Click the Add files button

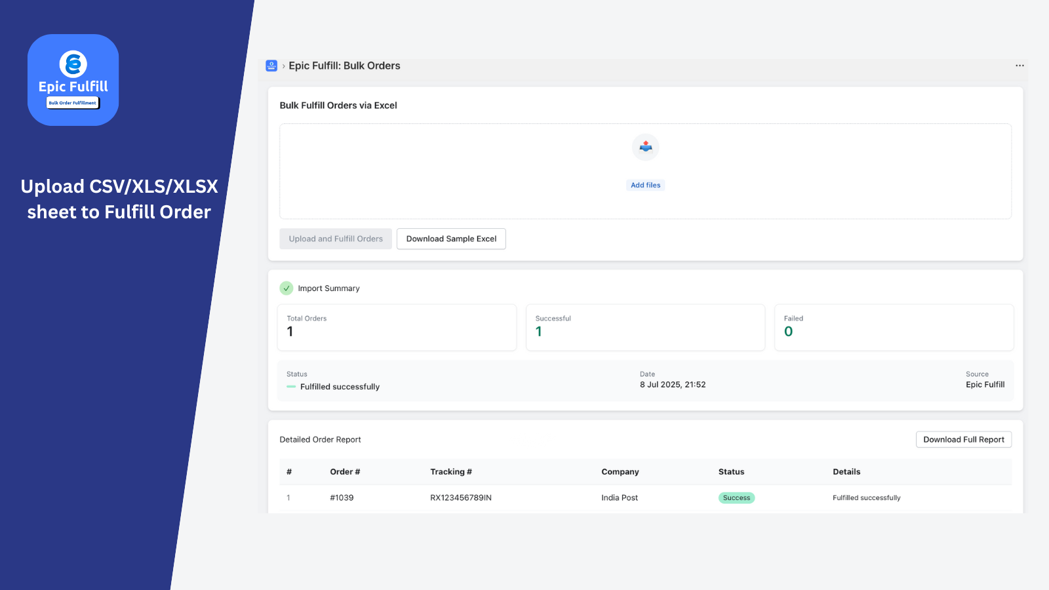(x=645, y=185)
